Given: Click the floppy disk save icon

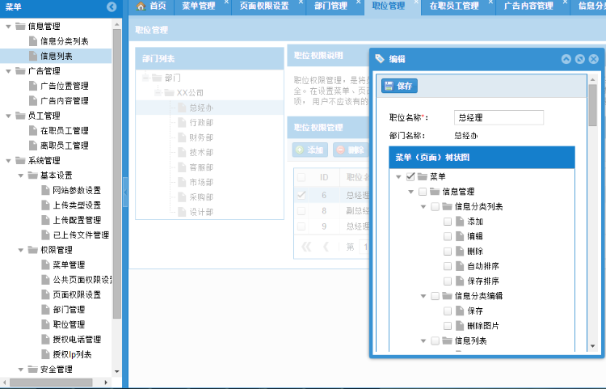Looking at the screenshot, I should [389, 86].
